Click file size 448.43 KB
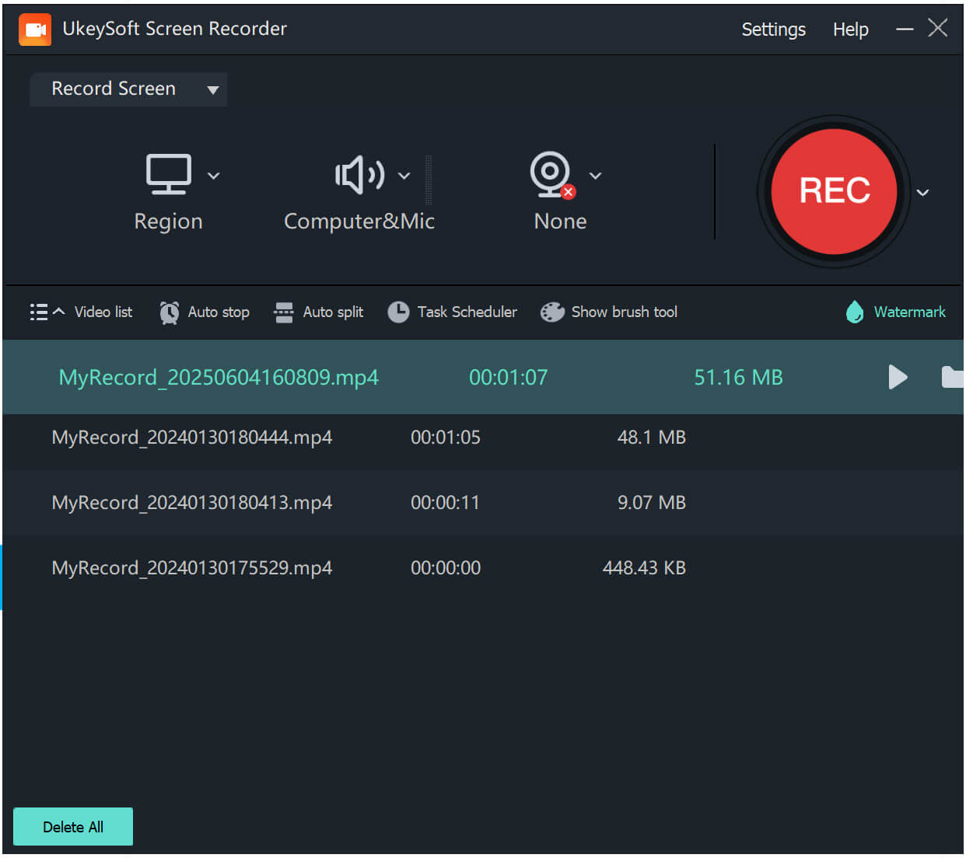Viewport: 966px width, 858px height. coord(644,568)
